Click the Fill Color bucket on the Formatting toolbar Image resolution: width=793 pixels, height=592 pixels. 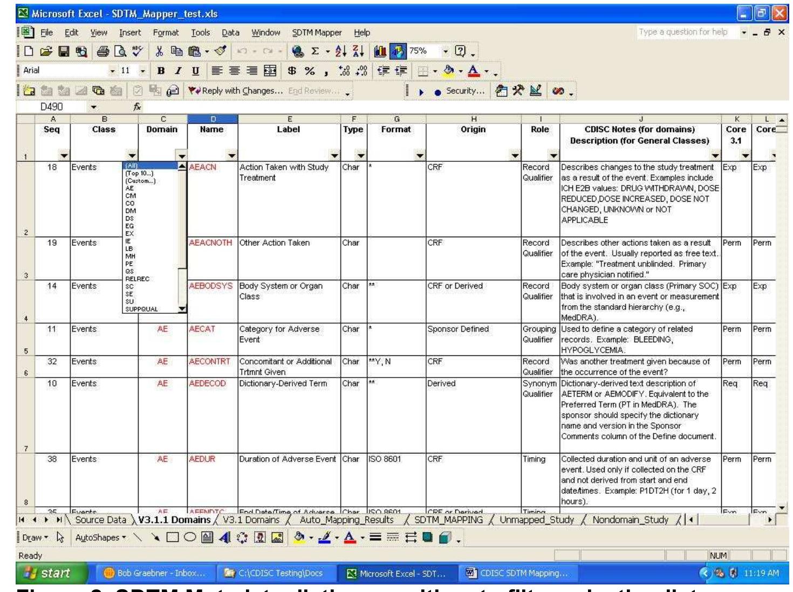click(x=449, y=71)
